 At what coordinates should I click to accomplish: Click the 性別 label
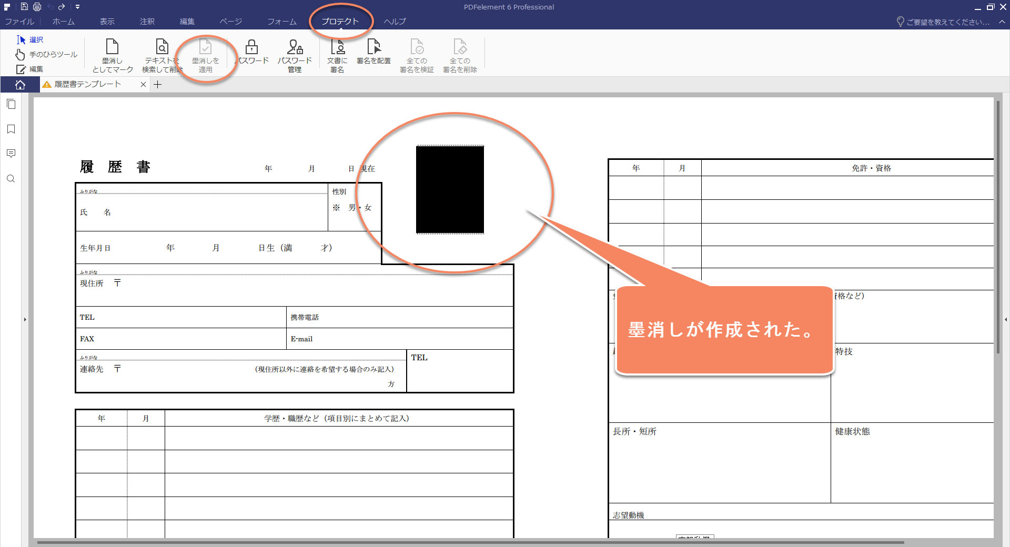[339, 192]
